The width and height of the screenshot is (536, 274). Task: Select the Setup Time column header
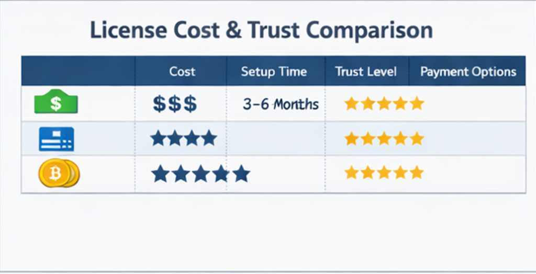coord(274,72)
